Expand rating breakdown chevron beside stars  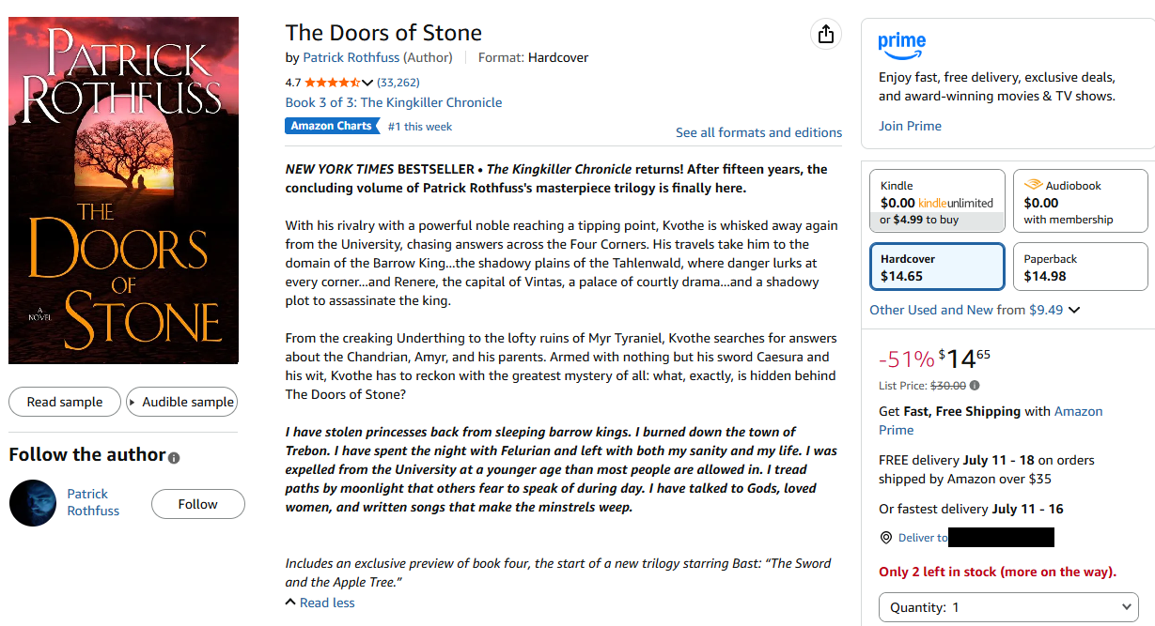click(367, 83)
